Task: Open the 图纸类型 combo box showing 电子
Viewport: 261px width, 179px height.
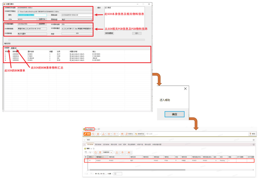Action: (77, 19)
